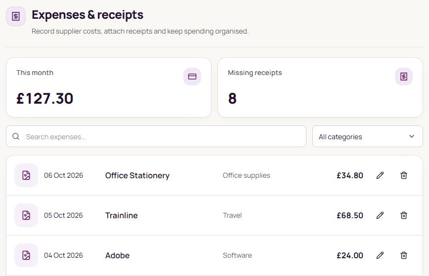Click the 05 Oct 2026 date

tap(63, 215)
